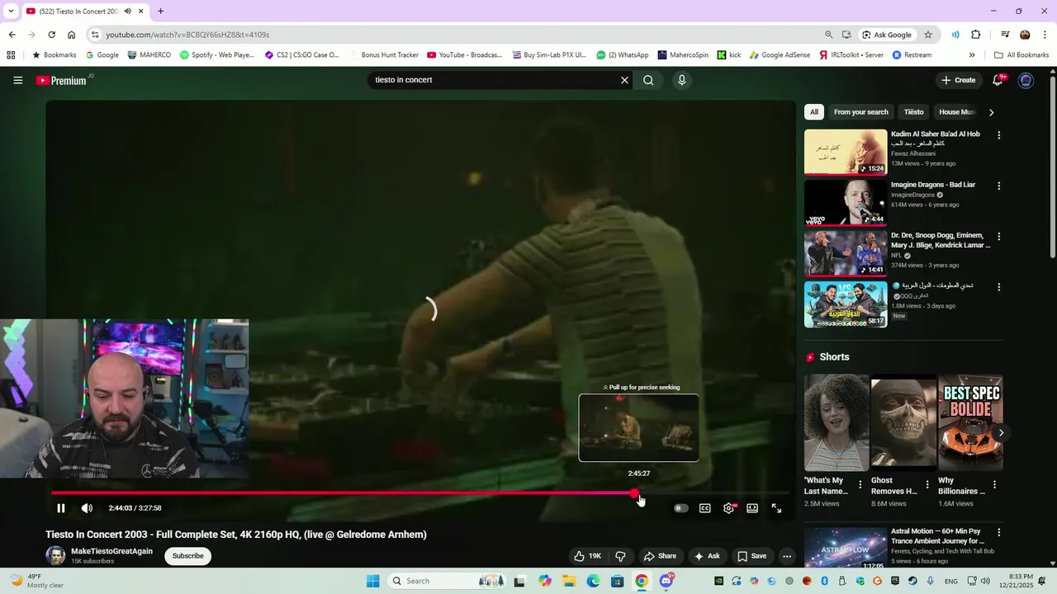Click the Share button
This screenshot has height=594, width=1057.
tap(660, 556)
